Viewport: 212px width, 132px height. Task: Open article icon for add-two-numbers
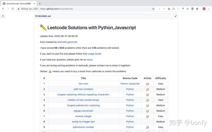pos(148,89)
